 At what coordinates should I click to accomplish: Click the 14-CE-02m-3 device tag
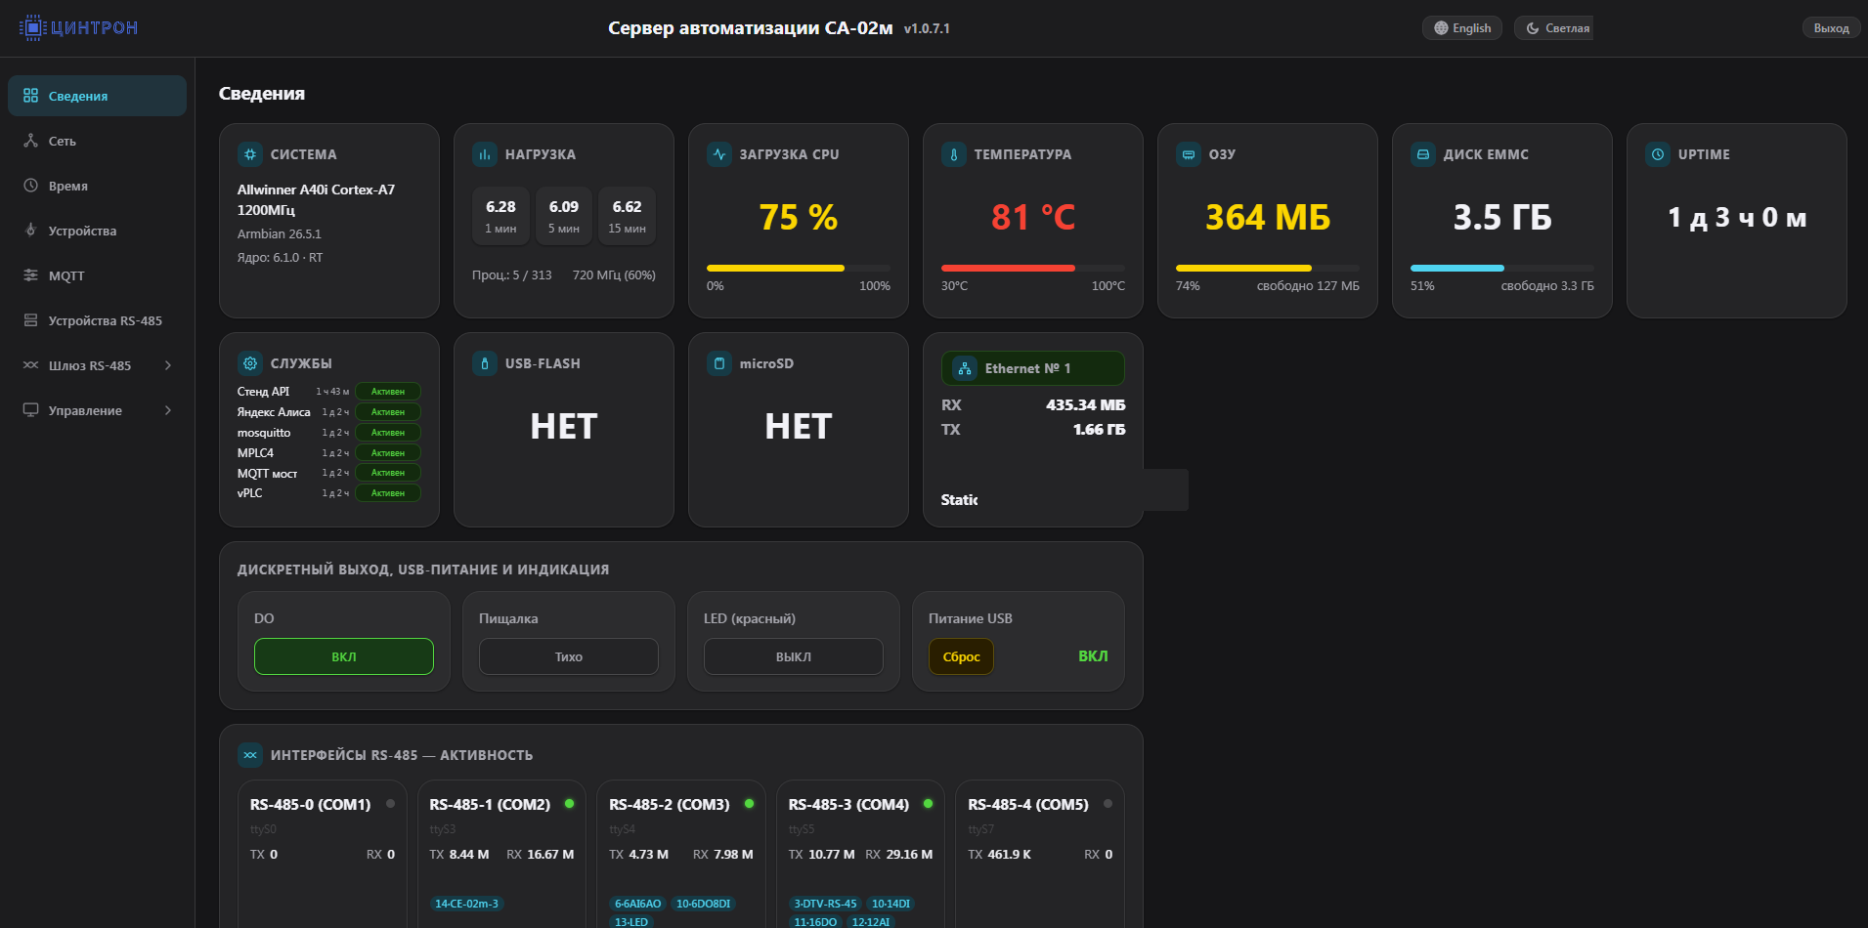pyautogui.click(x=466, y=904)
